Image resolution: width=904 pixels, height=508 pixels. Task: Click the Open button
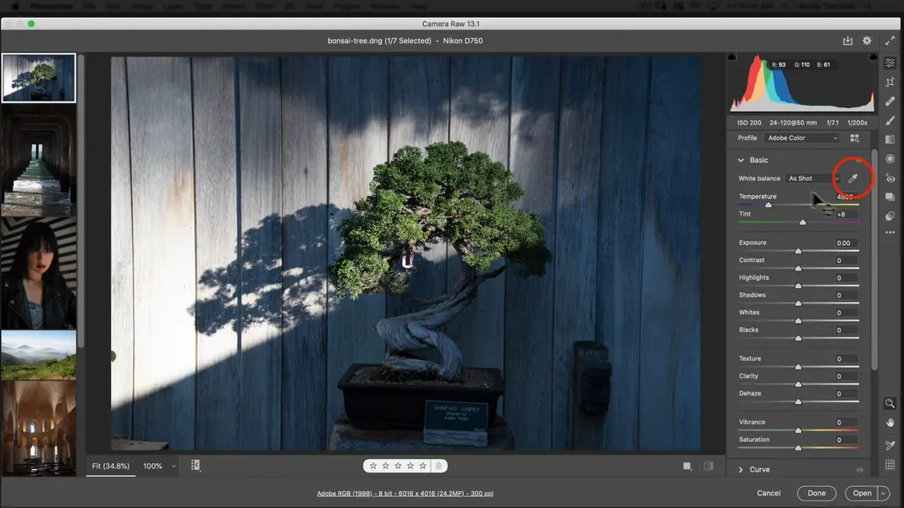tap(862, 493)
